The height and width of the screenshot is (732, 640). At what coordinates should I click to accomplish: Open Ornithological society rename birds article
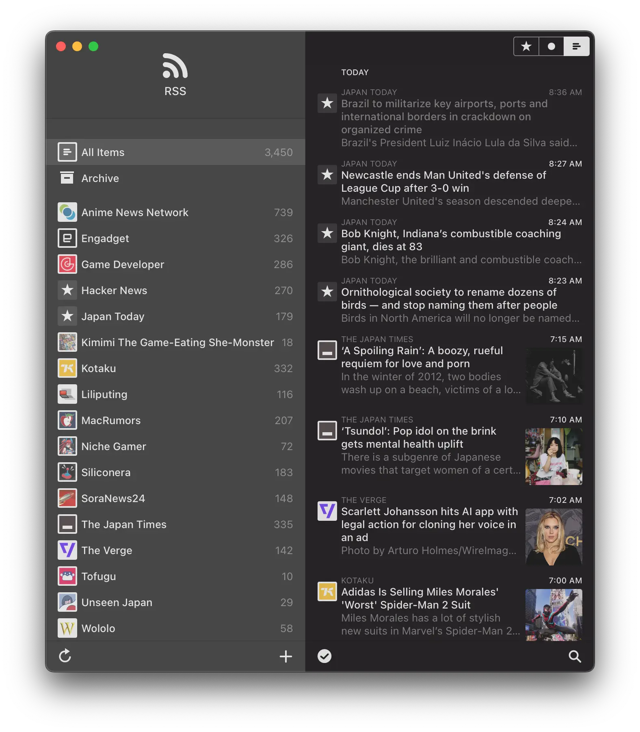pyautogui.click(x=449, y=299)
